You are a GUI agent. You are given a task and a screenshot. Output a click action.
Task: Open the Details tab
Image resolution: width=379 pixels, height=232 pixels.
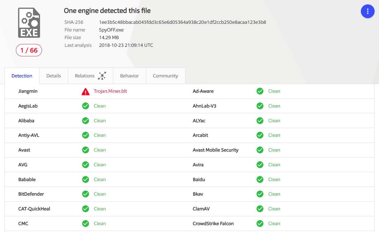[x=53, y=76]
